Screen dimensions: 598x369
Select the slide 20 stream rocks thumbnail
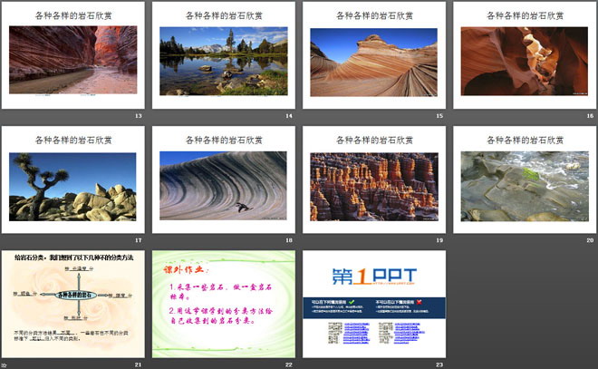coord(524,186)
